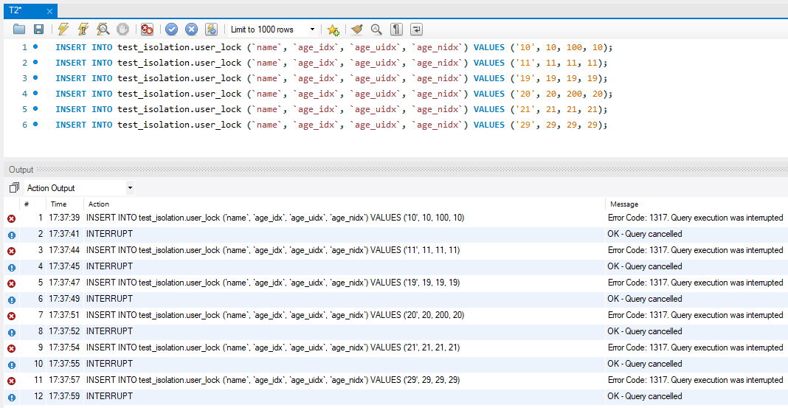Click the statement marker dot on line 6
This screenshot has height=408, width=788.
pos(35,124)
